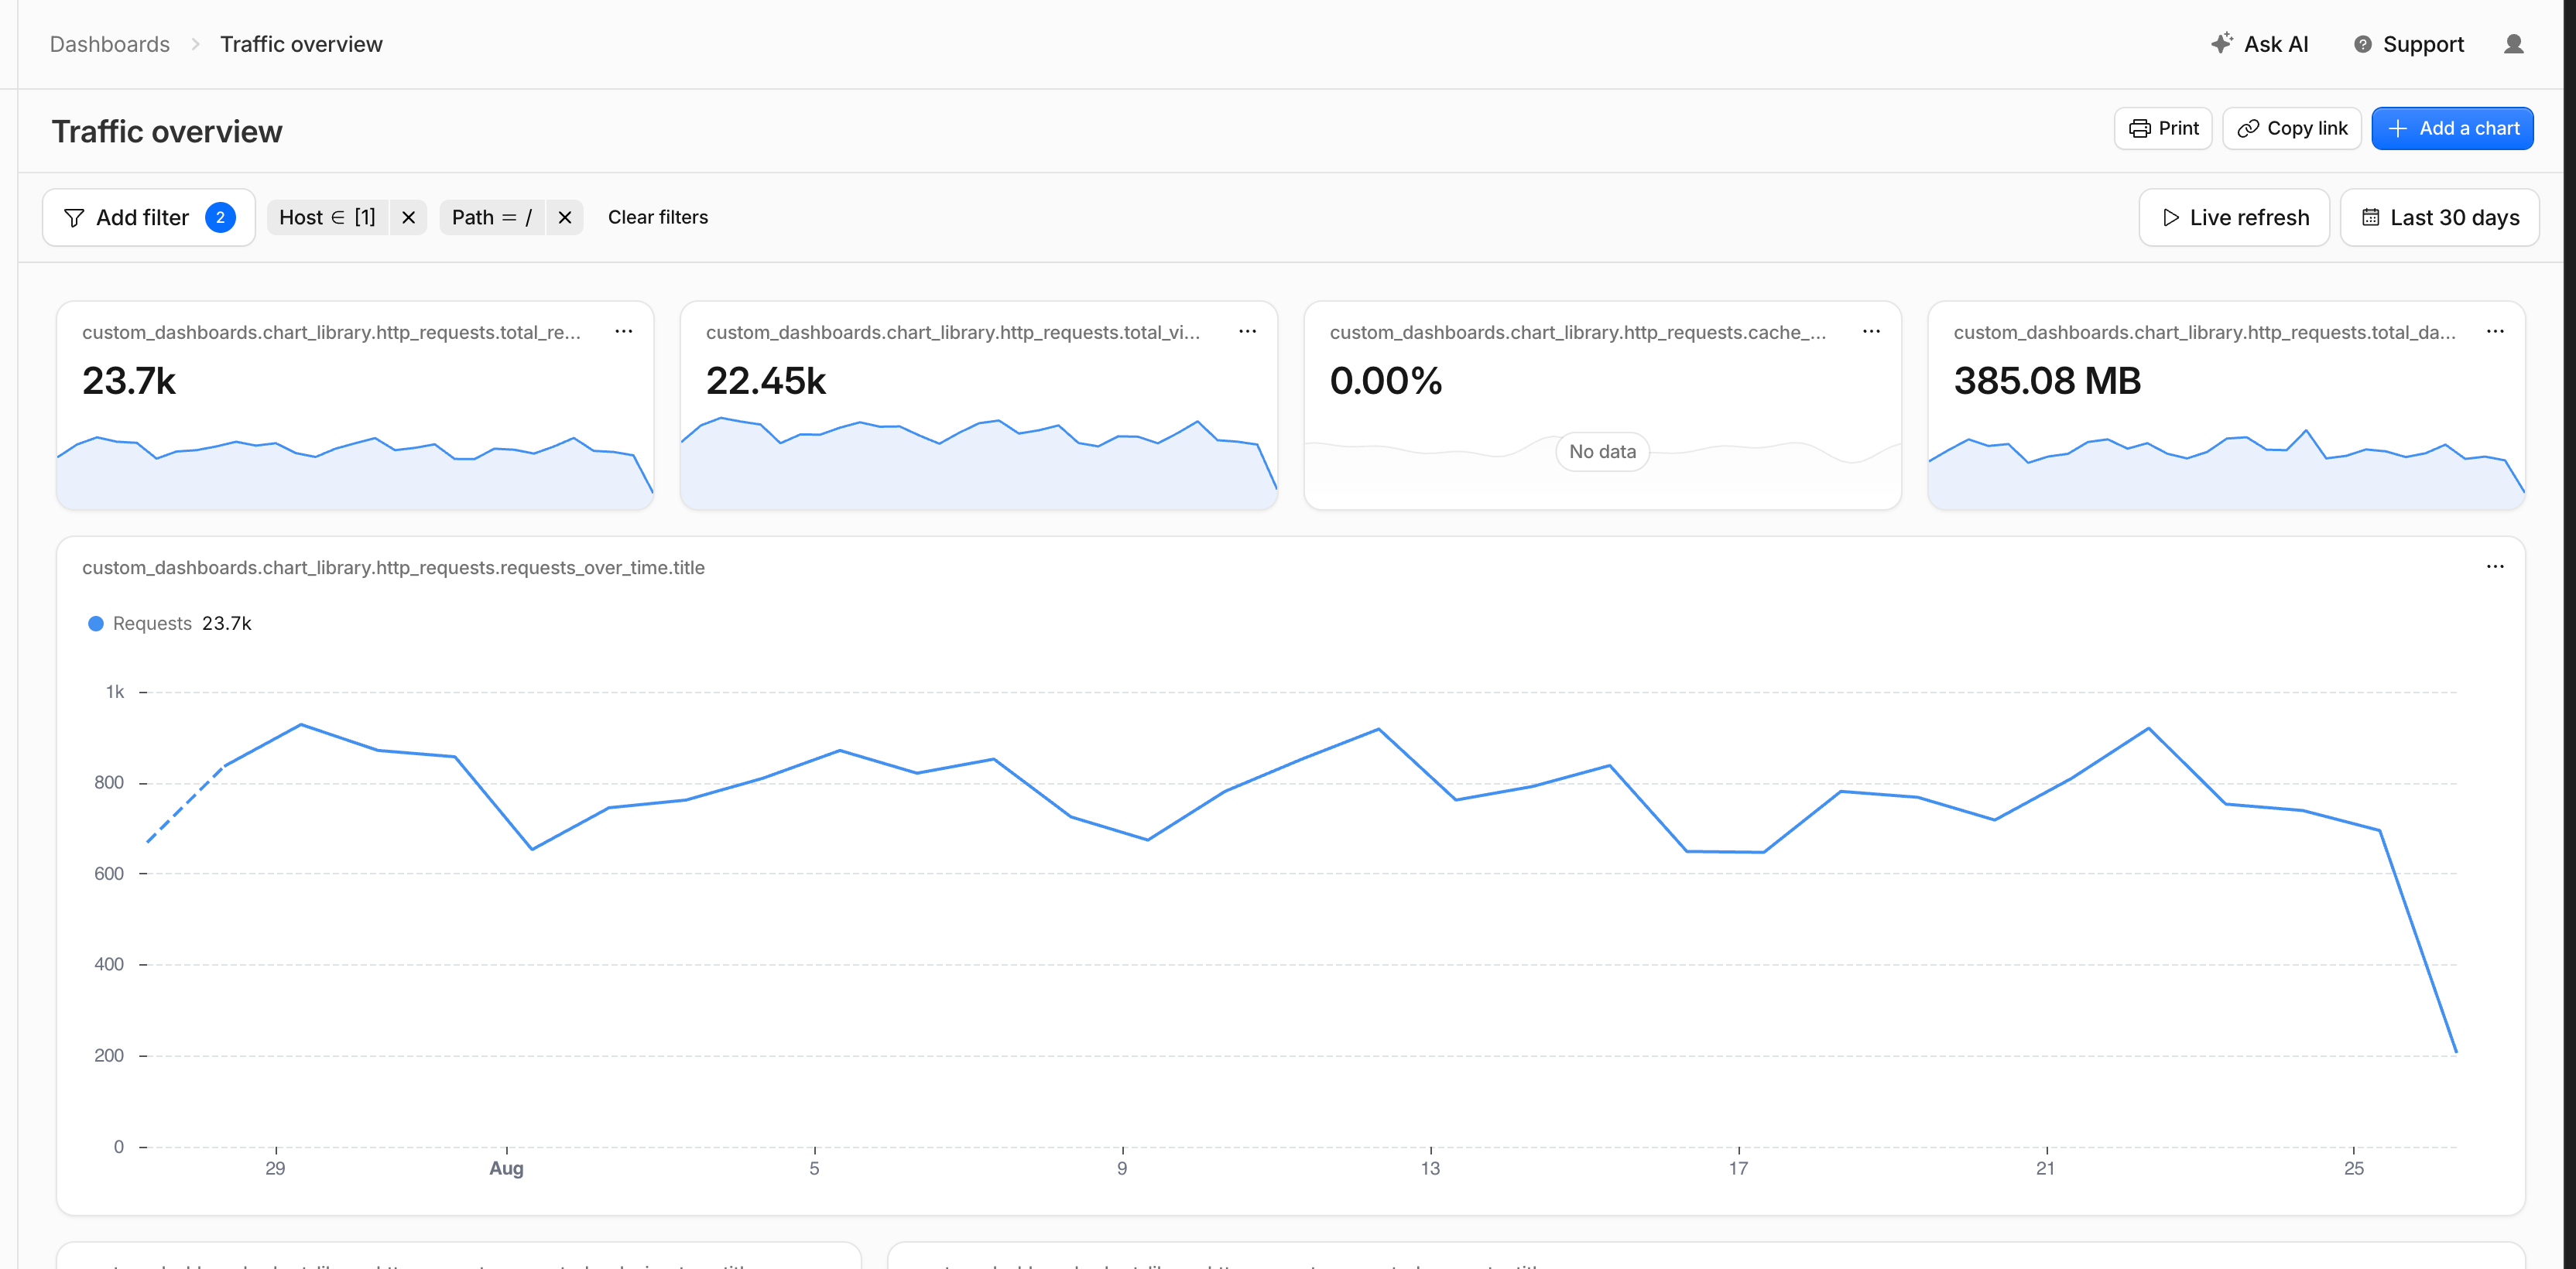Open the options menu on the cache rate card

pos(1871,331)
